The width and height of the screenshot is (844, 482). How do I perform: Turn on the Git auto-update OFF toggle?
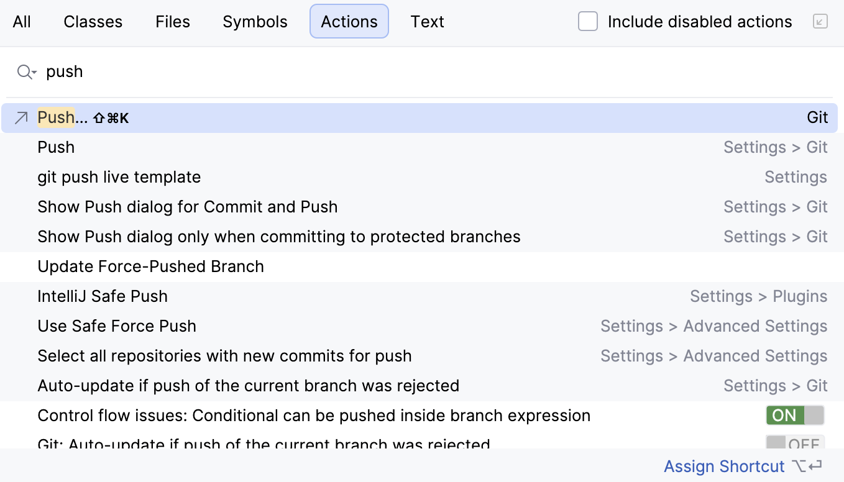[795, 443]
